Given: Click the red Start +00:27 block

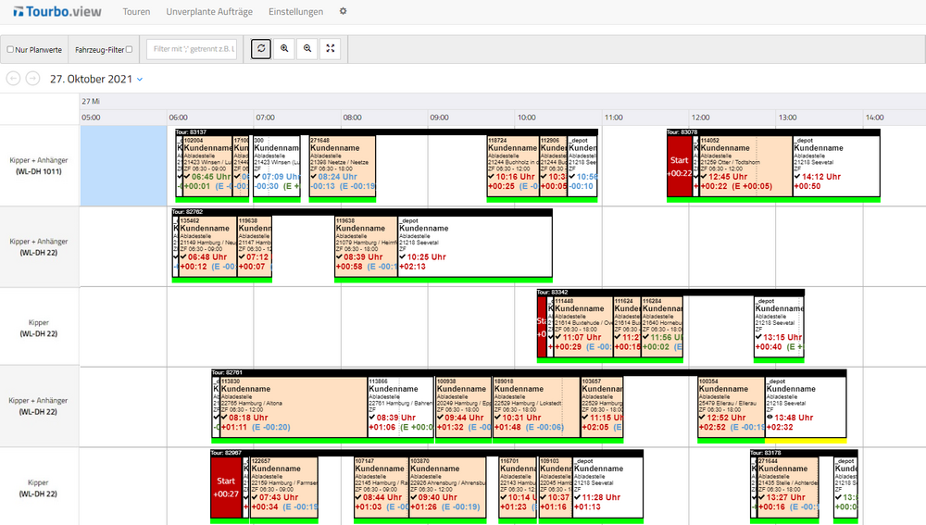Looking at the screenshot, I should tap(225, 487).
